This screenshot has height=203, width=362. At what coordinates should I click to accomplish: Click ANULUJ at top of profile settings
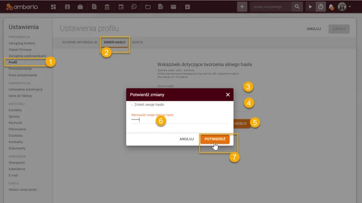(314, 29)
